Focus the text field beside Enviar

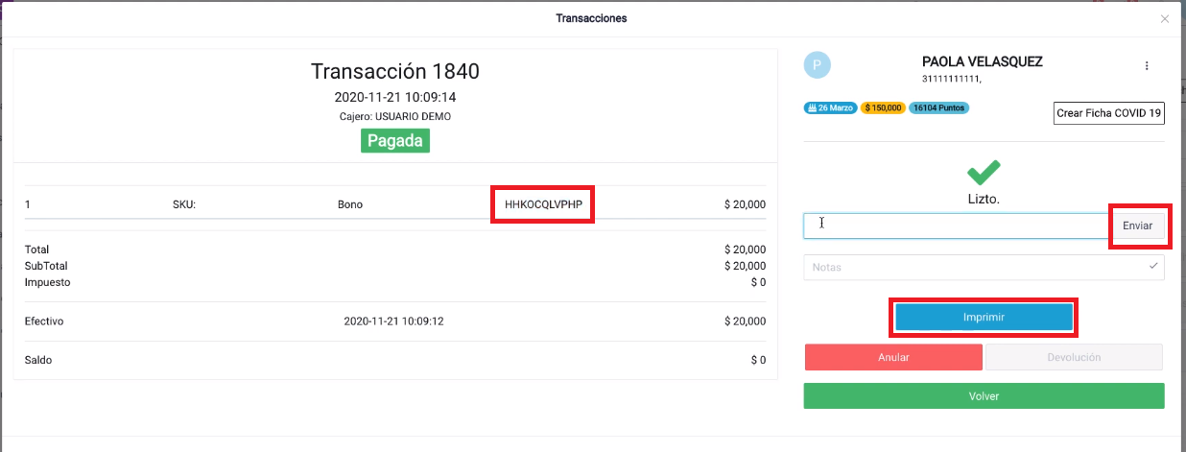958,226
